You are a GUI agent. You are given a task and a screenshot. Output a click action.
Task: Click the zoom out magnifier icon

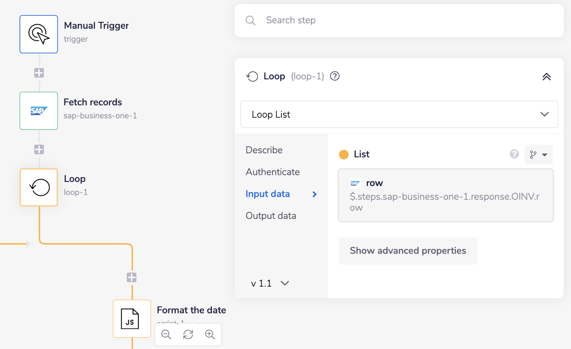[x=166, y=334]
